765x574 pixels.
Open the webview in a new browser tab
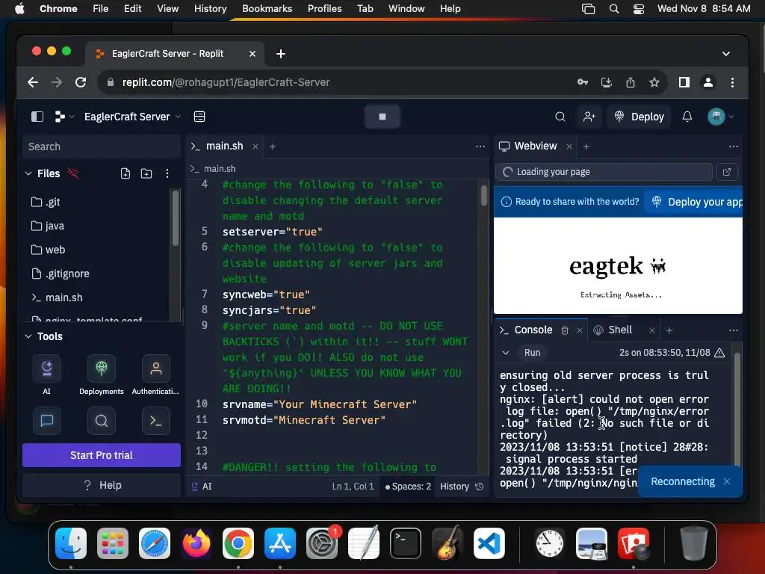[x=726, y=172]
